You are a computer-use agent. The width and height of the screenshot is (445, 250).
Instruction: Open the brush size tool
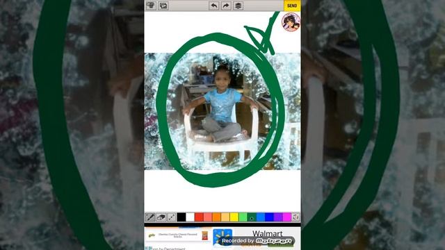172,217
